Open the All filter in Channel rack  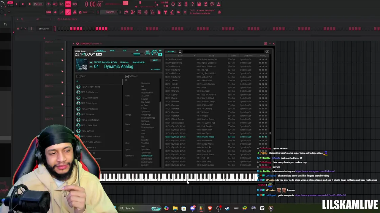coord(38,19)
